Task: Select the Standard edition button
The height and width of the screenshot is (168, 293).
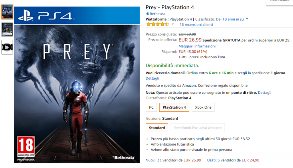Action: (157, 128)
